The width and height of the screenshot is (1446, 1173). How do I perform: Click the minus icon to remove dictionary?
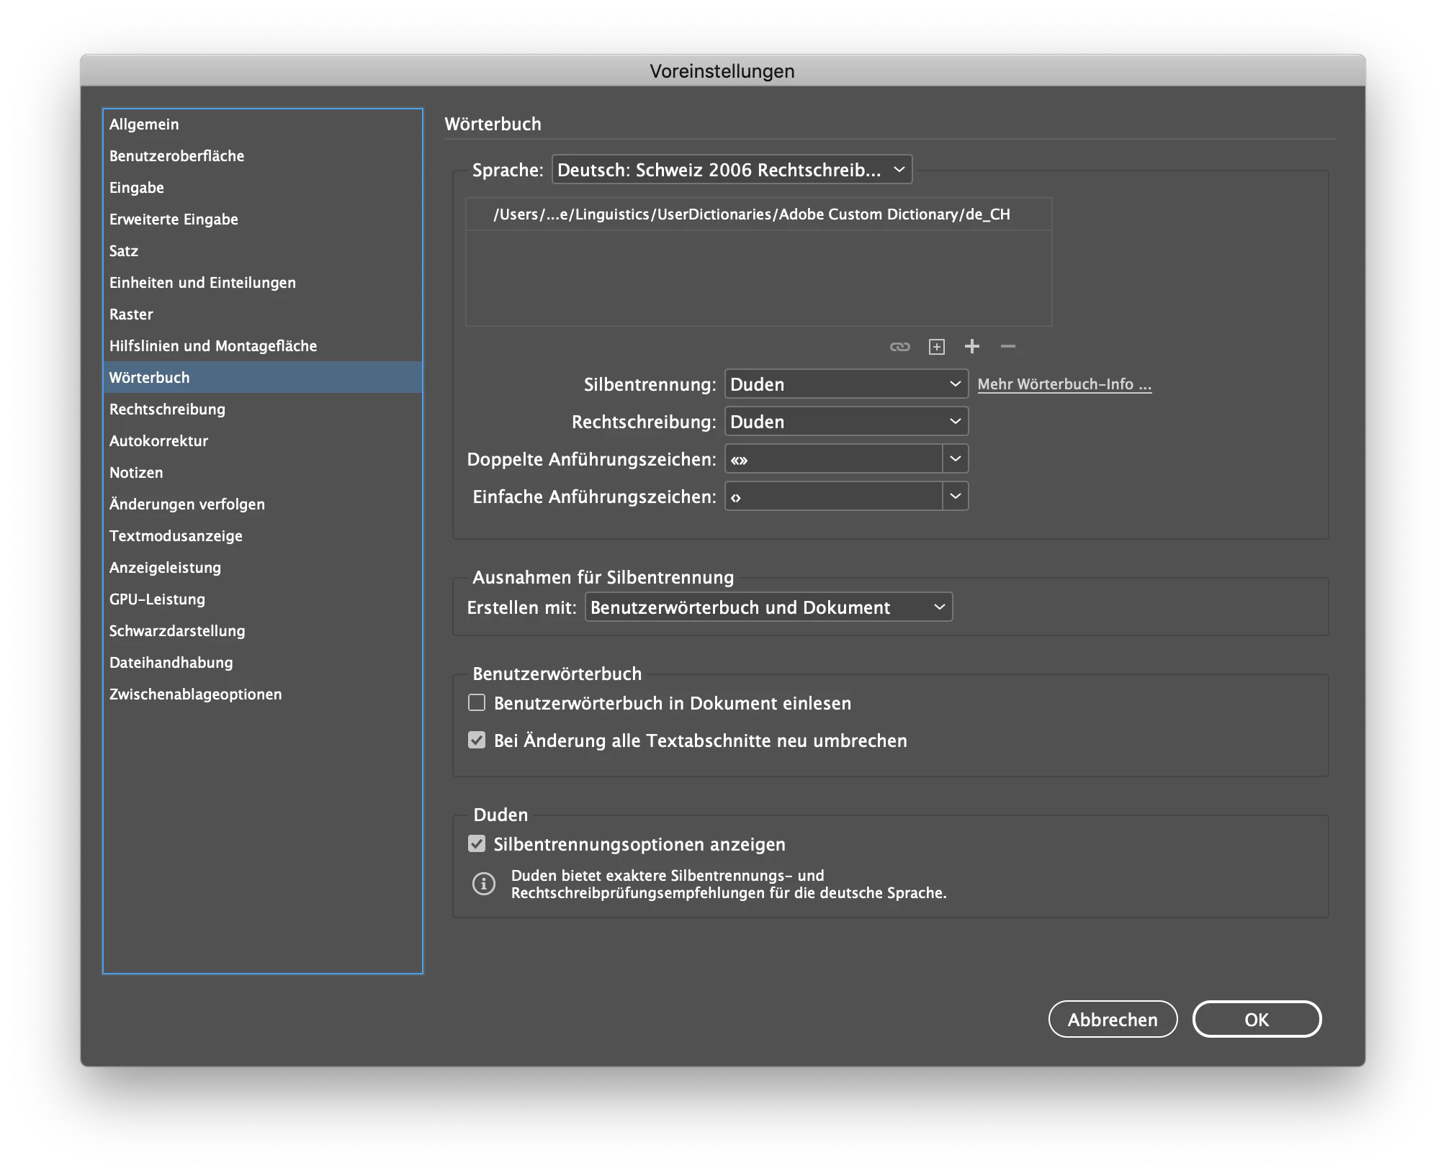tap(1007, 347)
